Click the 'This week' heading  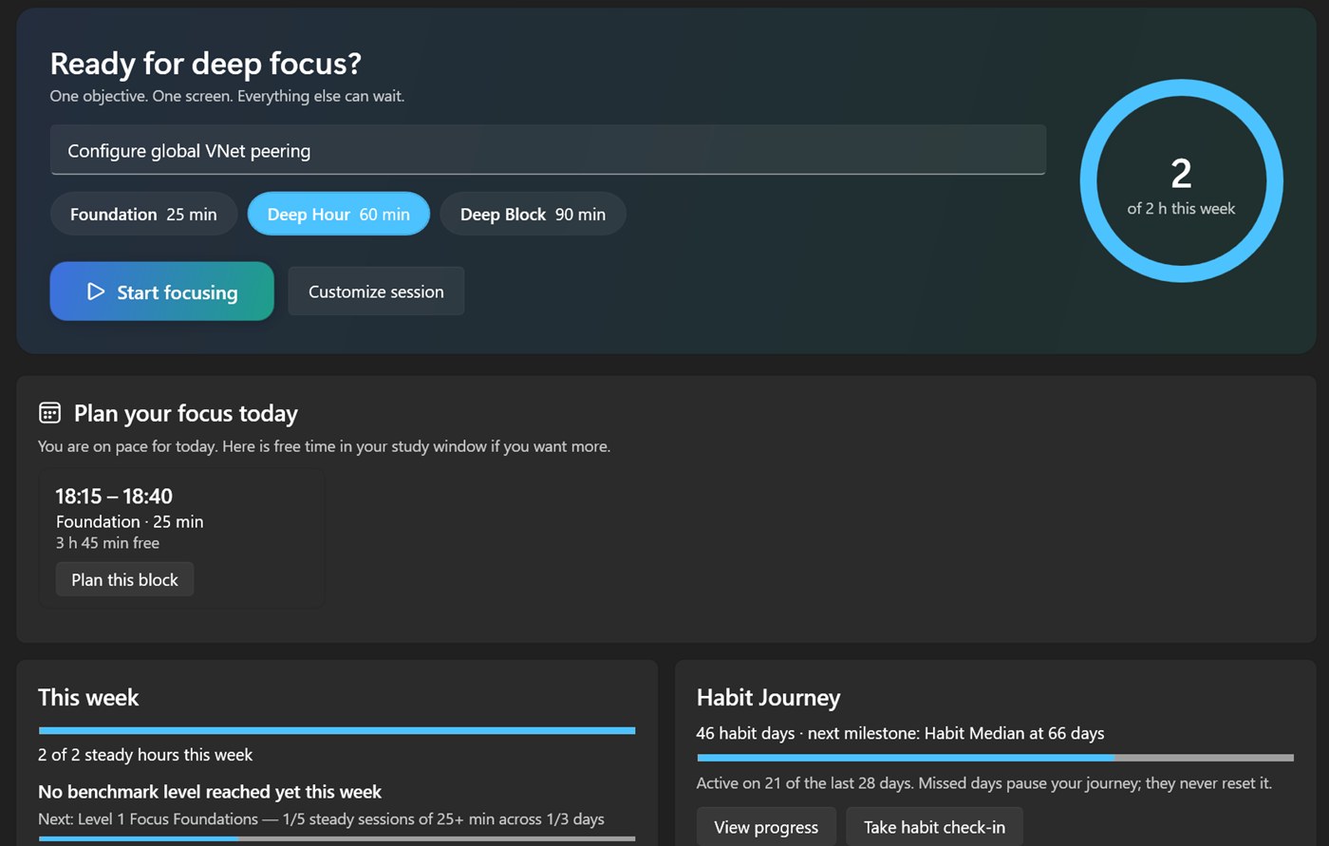pyautogui.click(x=88, y=697)
